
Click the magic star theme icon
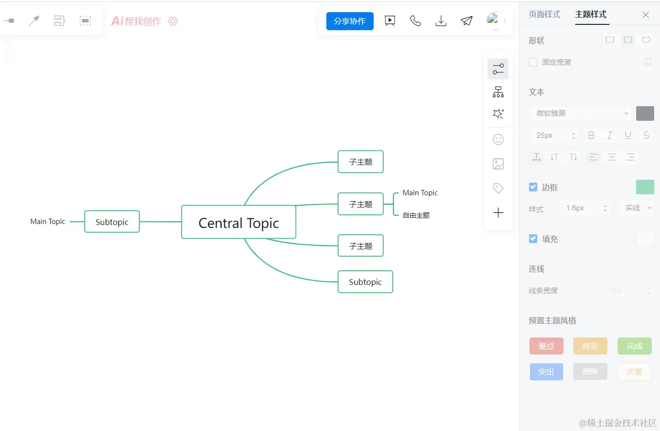point(498,114)
